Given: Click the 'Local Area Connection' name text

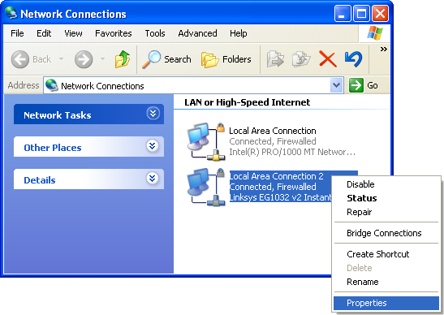Looking at the screenshot, I should pos(273,131).
